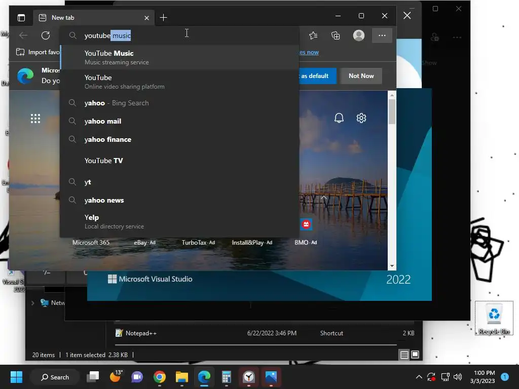The height and width of the screenshot is (389, 519).
Task: Open File Explorer from taskbar
Action: 182,377
